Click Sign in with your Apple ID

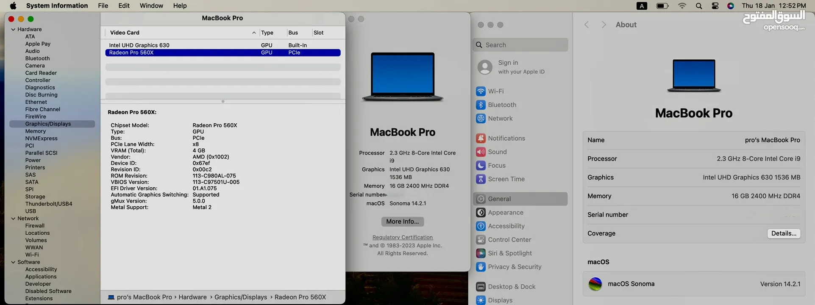coord(521,67)
